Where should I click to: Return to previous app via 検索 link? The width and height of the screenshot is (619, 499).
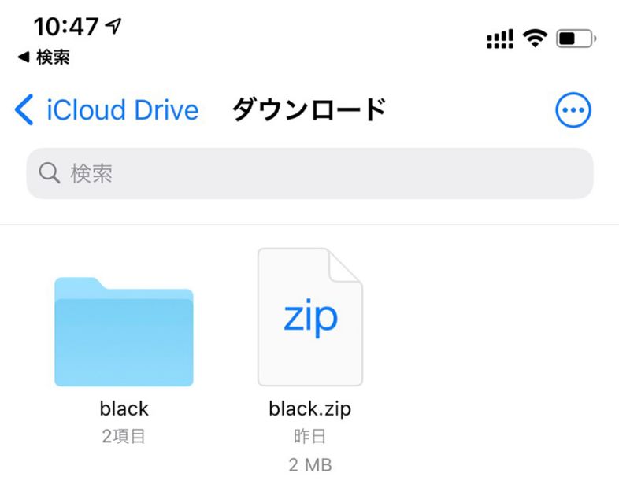44,58
